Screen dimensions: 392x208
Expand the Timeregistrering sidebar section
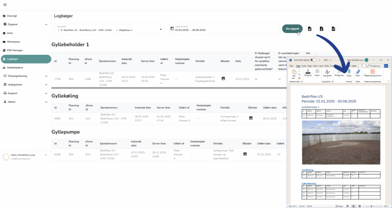[46, 76]
